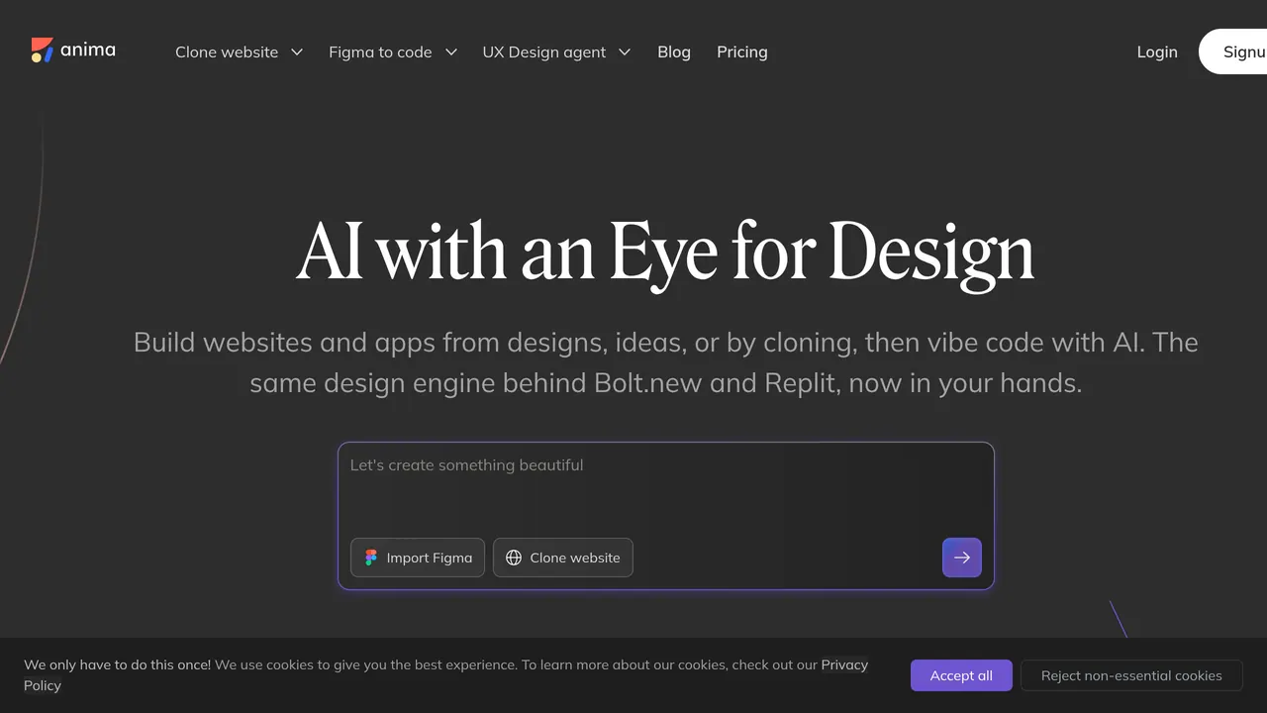This screenshot has height=713, width=1267.
Task: Accept all cookies
Action: click(961, 675)
